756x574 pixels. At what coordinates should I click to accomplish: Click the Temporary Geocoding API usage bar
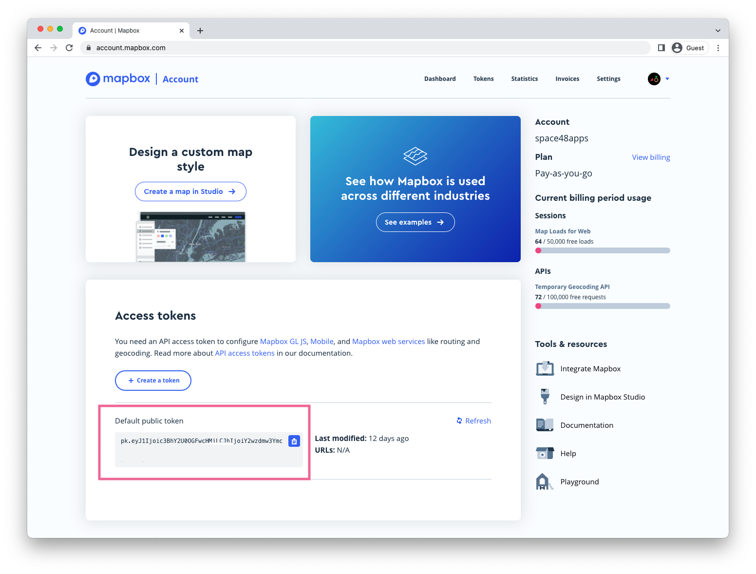(x=603, y=306)
